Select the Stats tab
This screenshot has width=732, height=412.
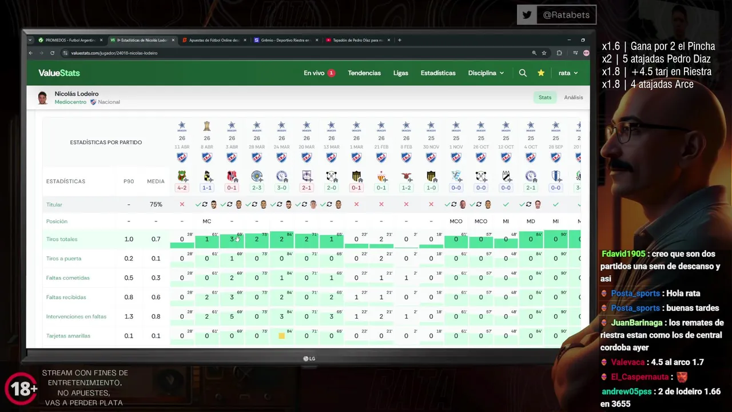pyautogui.click(x=545, y=97)
